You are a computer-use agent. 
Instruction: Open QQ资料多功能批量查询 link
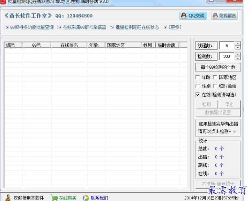click(x=32, y=27)
